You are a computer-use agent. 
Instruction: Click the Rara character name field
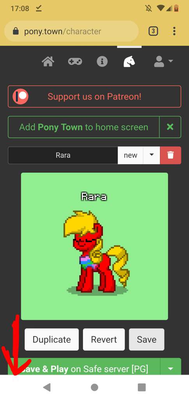(63, 155)
